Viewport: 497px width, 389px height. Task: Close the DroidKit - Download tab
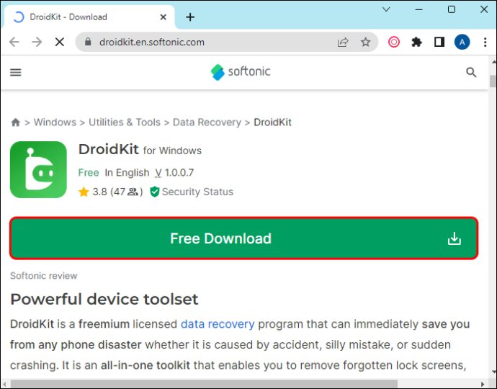point(164,17)
